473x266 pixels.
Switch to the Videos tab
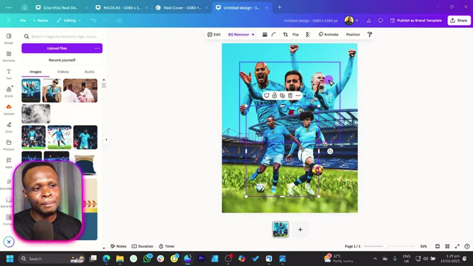tap(63, 72)
